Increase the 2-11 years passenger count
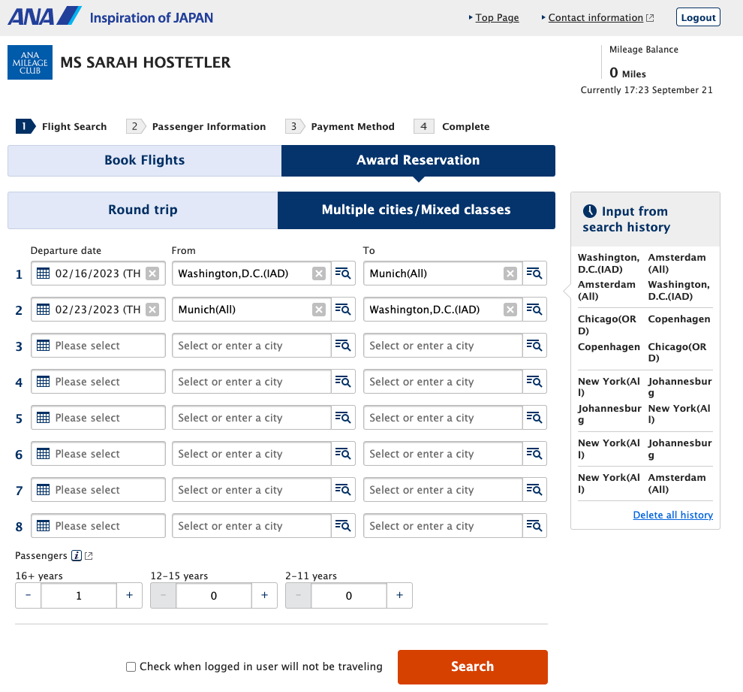 click(x=399, y=595)
